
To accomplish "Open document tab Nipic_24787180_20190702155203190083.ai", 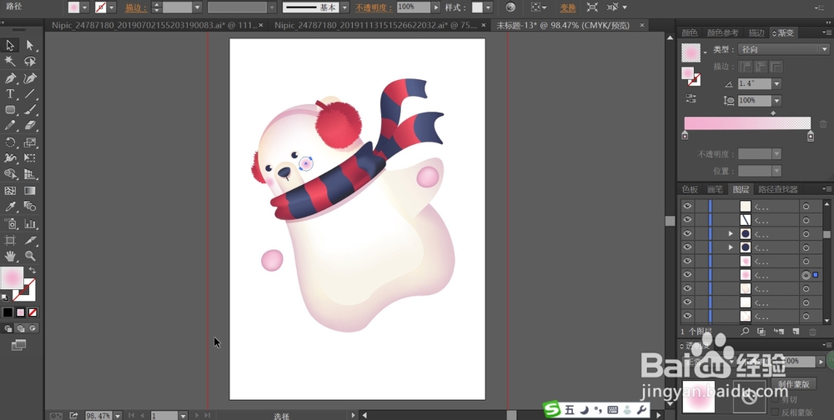I will click(154, 26).
